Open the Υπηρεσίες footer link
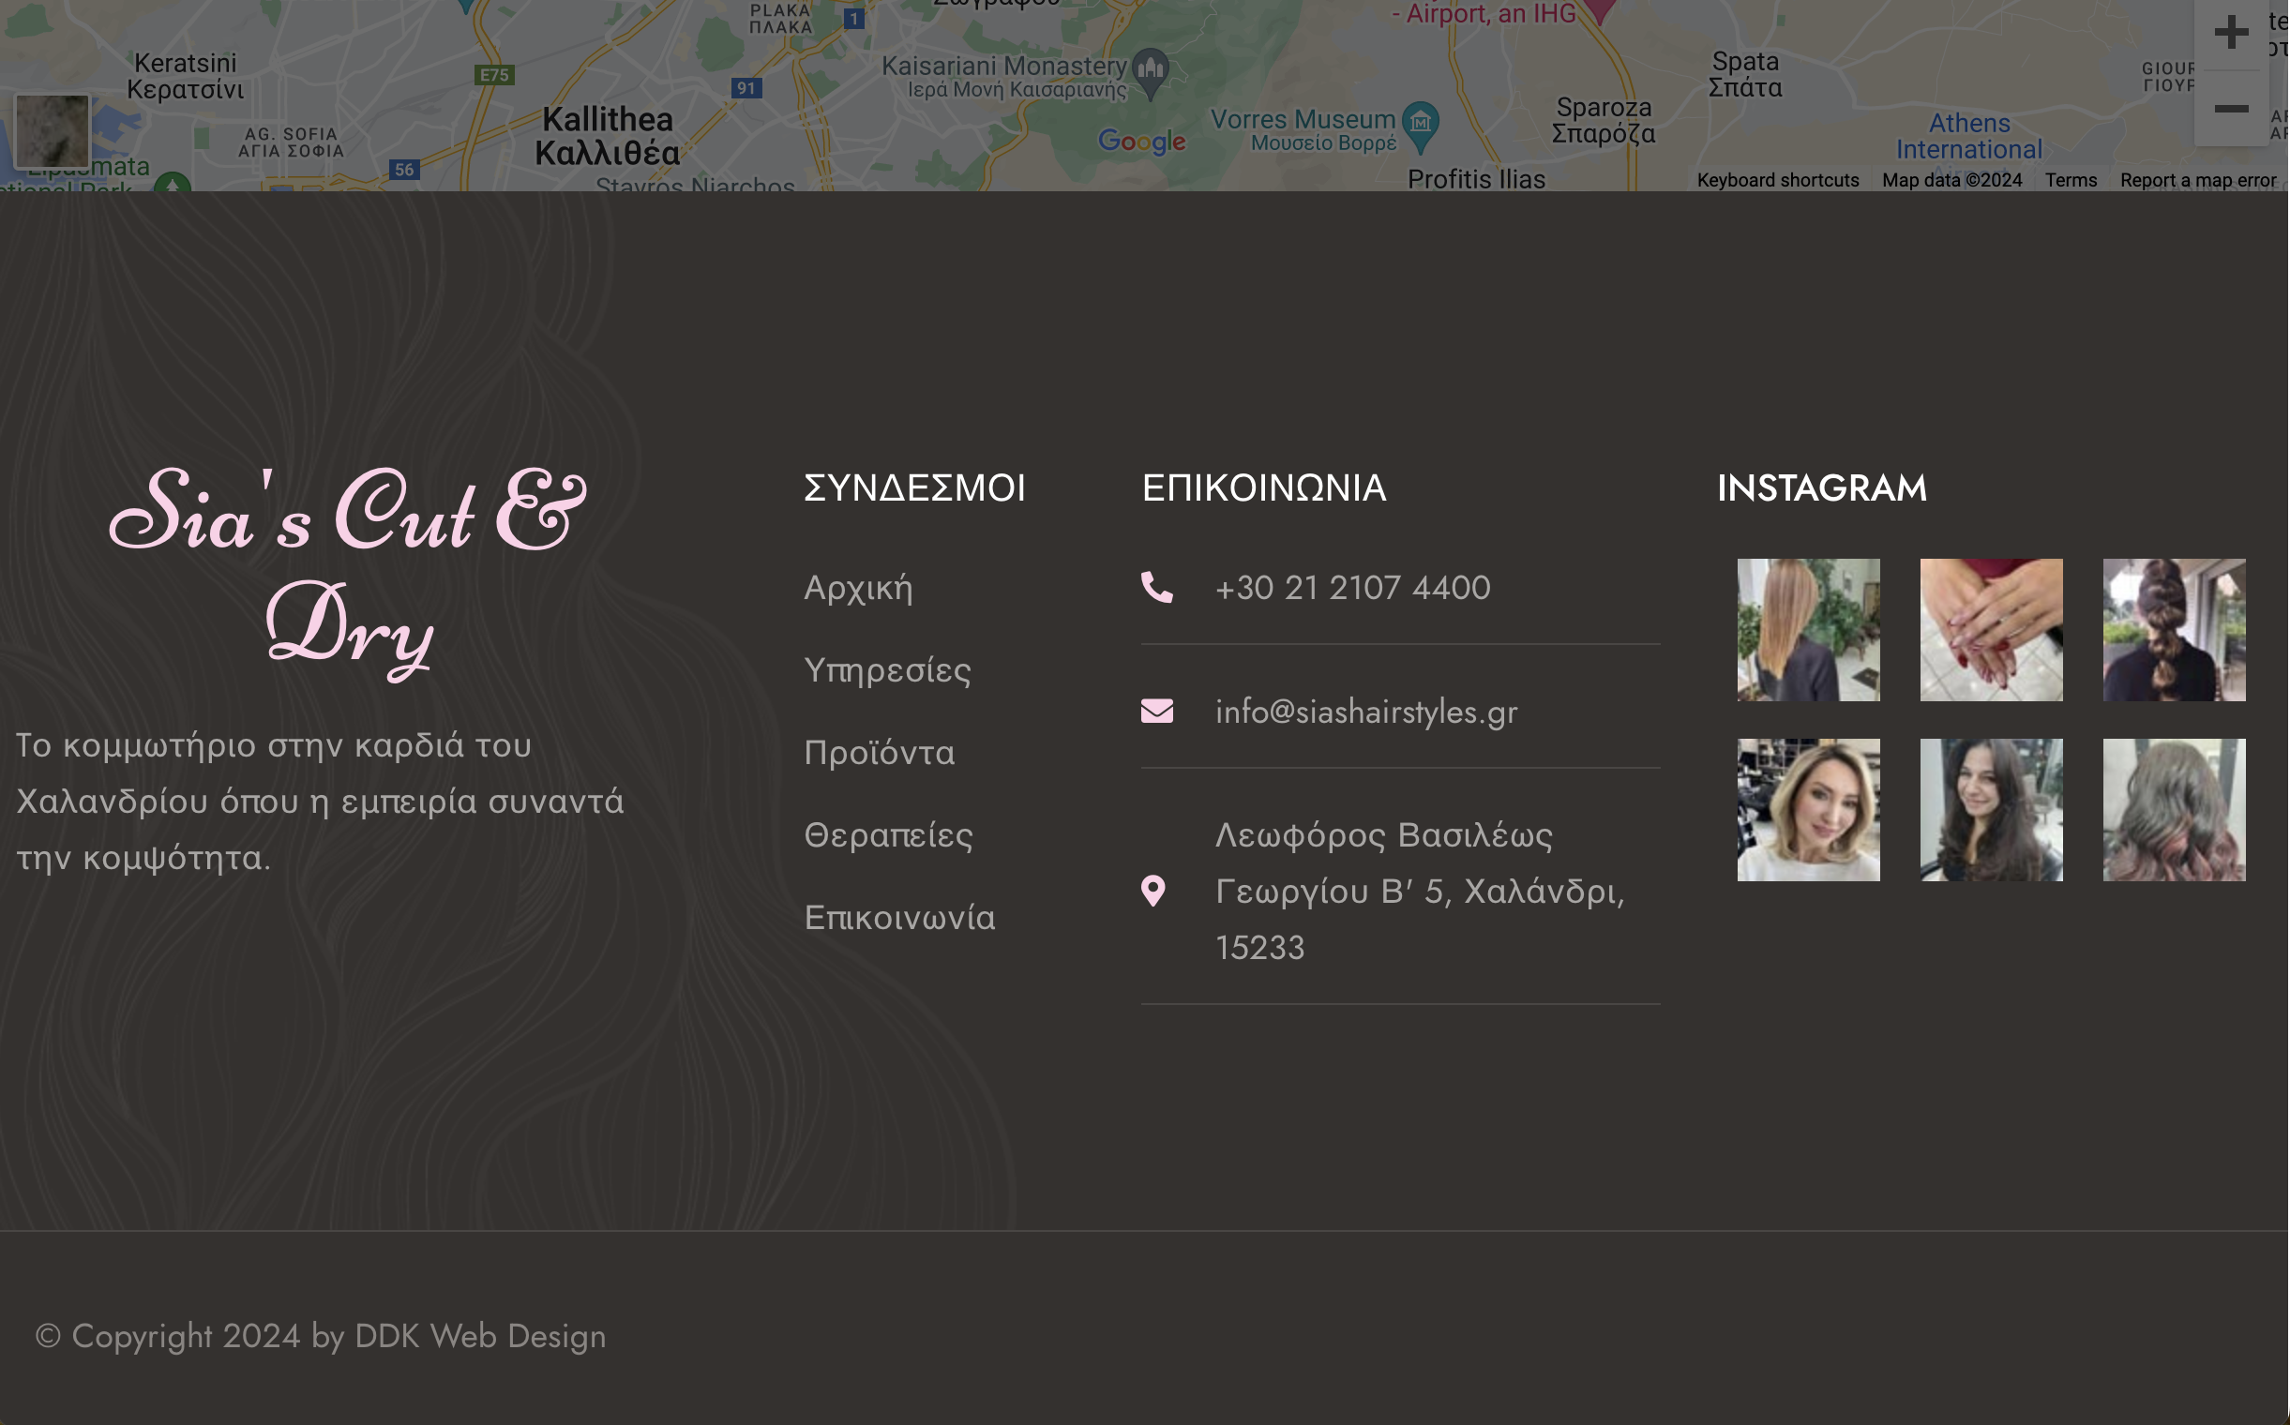 point(887,670)
